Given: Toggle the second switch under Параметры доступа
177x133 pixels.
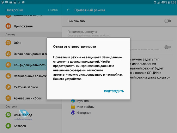Looking at the screenshot, I should point(168,47).
